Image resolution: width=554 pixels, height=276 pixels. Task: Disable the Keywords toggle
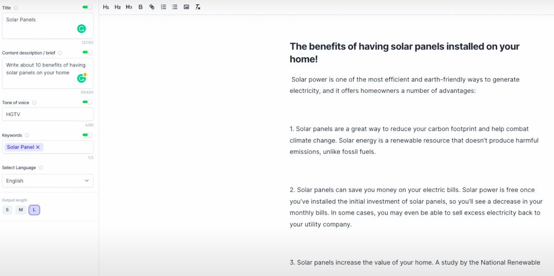(x=87, y=135)
